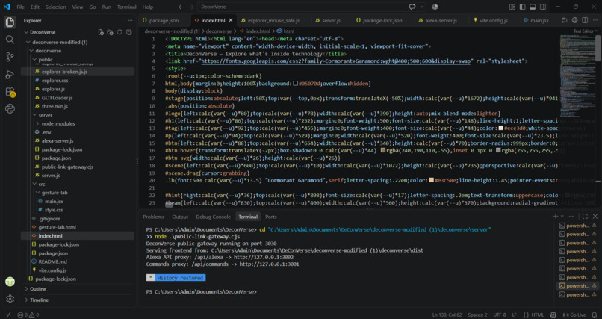
Task: Click New Folder icon in DeconVerse header
Action: click(x=111, y=32)
